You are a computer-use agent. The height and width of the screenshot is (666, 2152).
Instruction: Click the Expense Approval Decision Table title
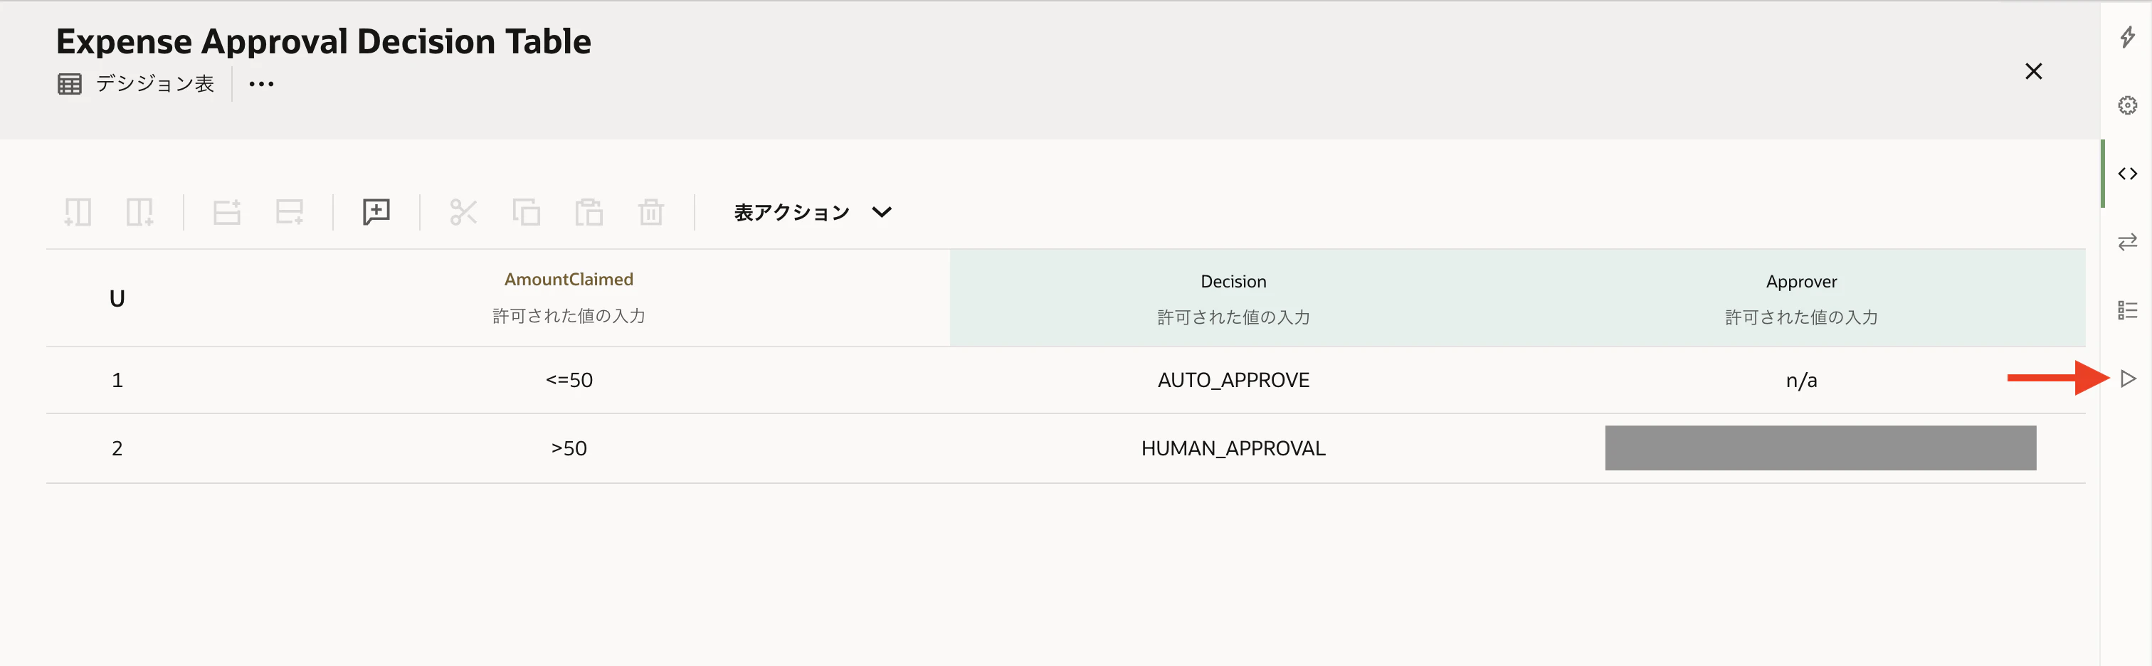323,41
